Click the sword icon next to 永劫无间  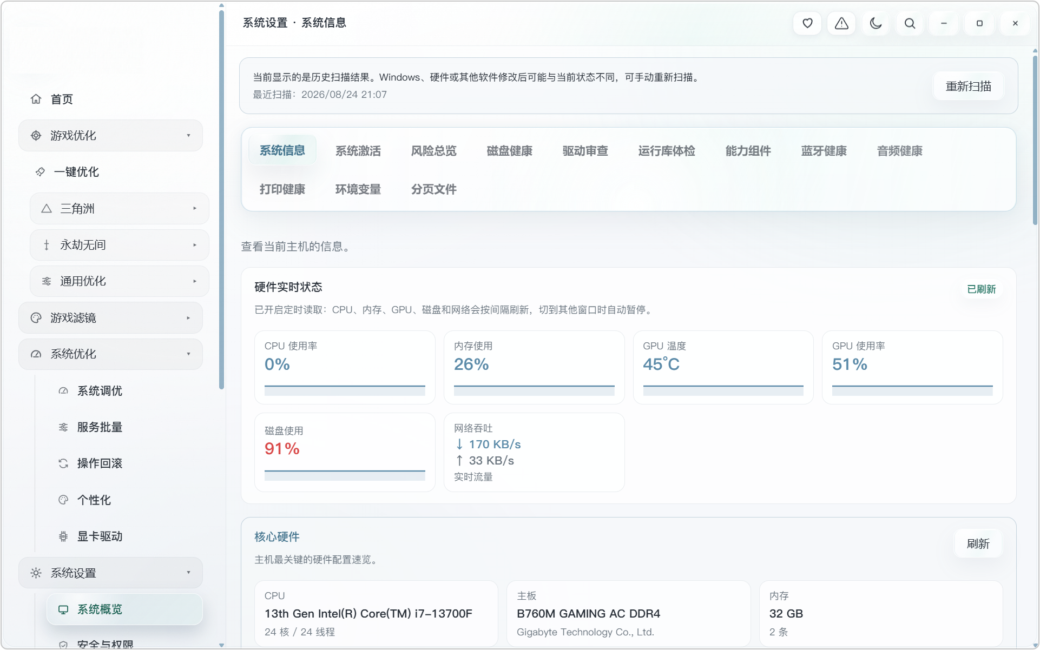pos(47,245)
